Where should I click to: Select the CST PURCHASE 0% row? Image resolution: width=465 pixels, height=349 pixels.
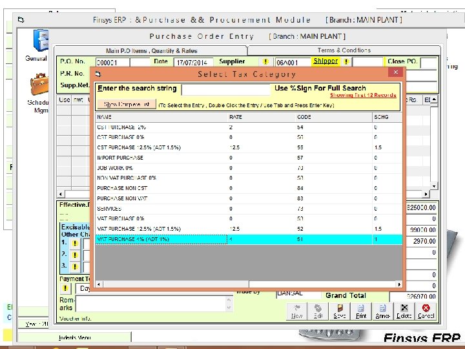coord(249,138)
